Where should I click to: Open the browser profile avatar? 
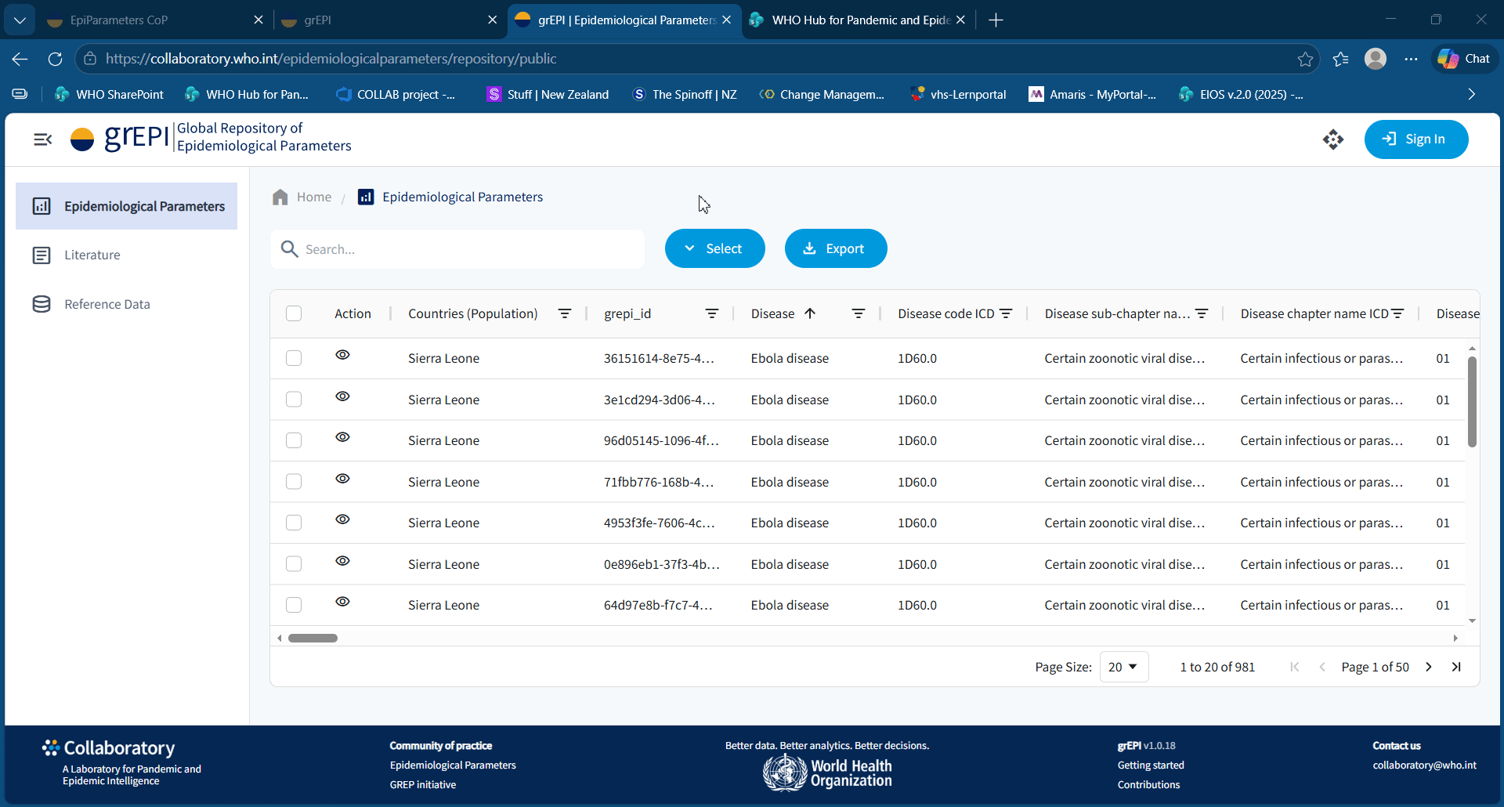(1376, 59)
